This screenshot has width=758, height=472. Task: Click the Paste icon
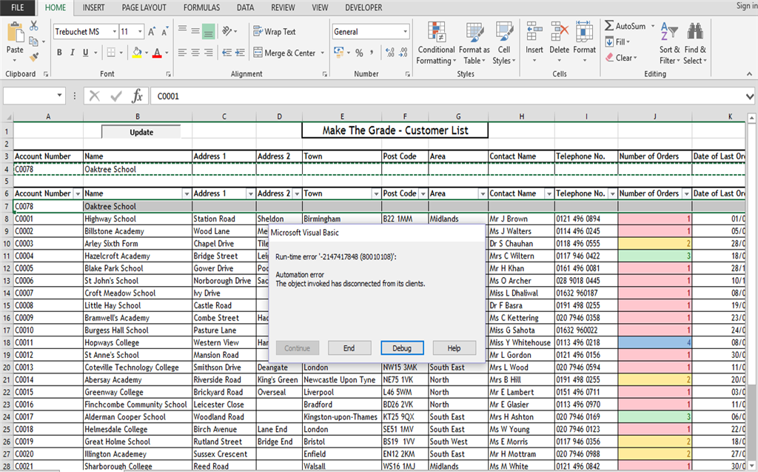(15, 33)
